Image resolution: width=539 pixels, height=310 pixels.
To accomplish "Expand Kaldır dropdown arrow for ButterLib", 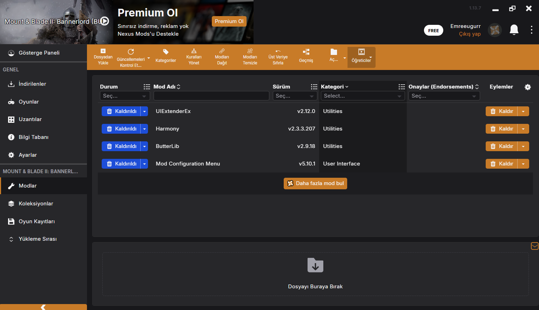I will (523, 146).
